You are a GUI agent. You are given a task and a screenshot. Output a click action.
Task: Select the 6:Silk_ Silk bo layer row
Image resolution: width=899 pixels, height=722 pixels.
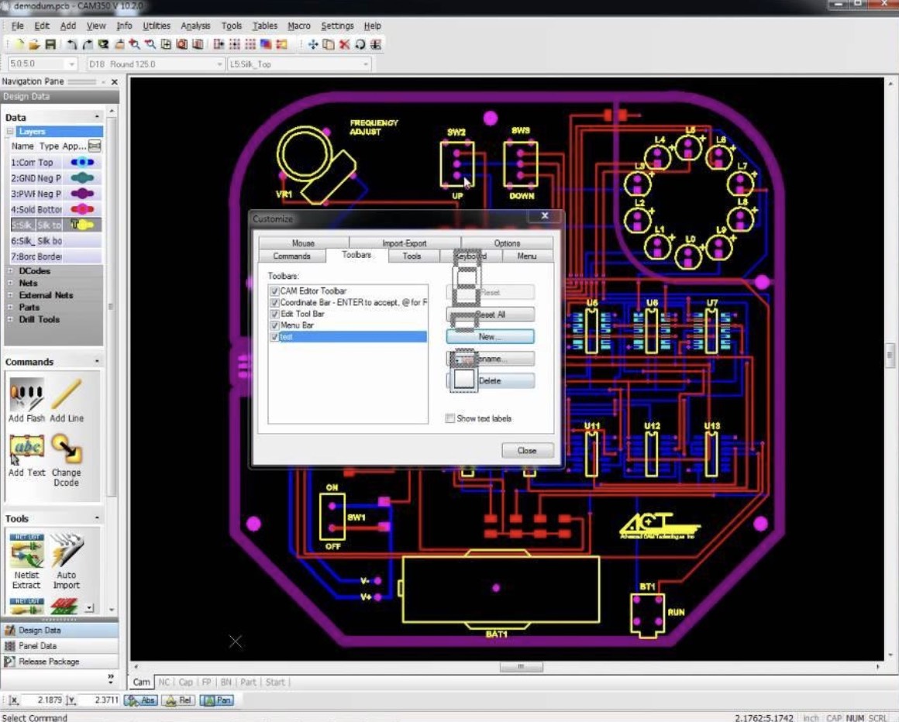pos(56,241)
